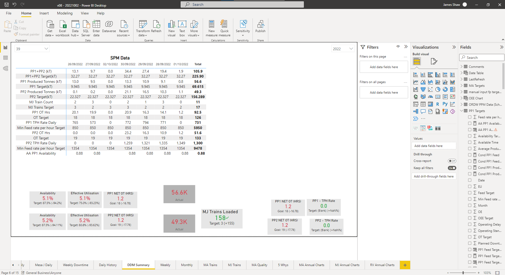The width and height of the screenshot is (505, 275).
Task: Select the Build visual fields icon
Action: 417,62
